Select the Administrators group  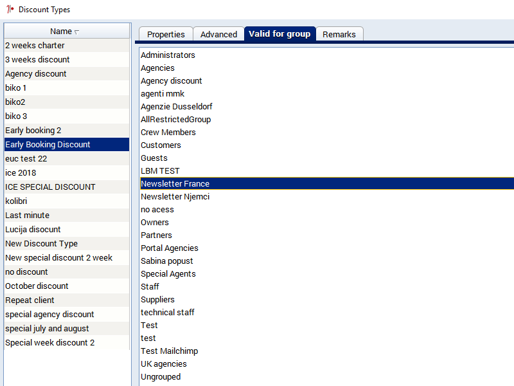pyautogui.click(x=168, y=55)
